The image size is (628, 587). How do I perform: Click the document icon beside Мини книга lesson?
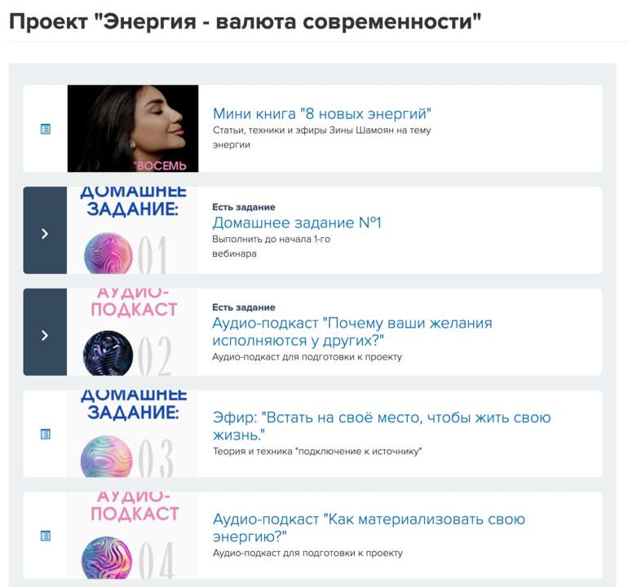(x=45, y=129)
